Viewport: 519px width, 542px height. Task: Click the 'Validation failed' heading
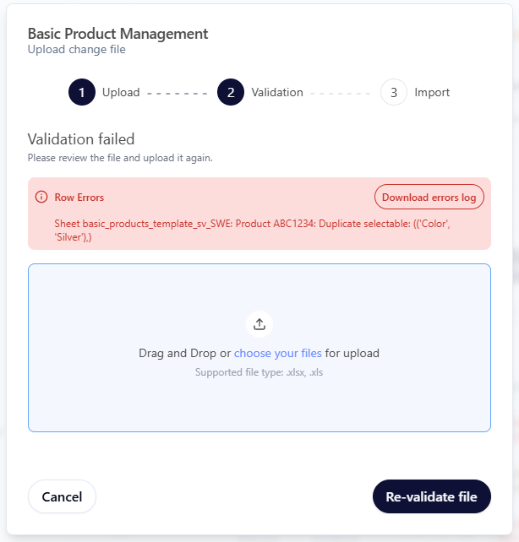[81, 139]
